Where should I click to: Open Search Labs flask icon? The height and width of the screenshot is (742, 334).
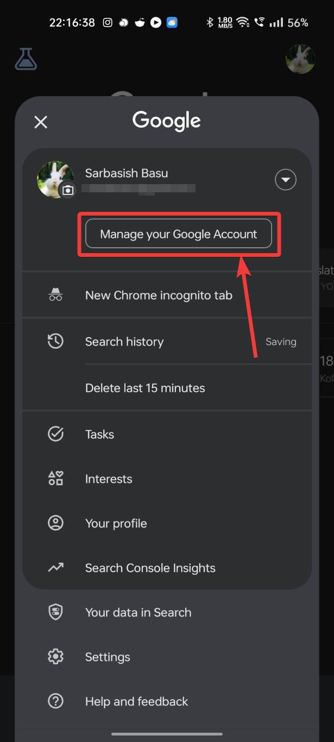(26, 59)
